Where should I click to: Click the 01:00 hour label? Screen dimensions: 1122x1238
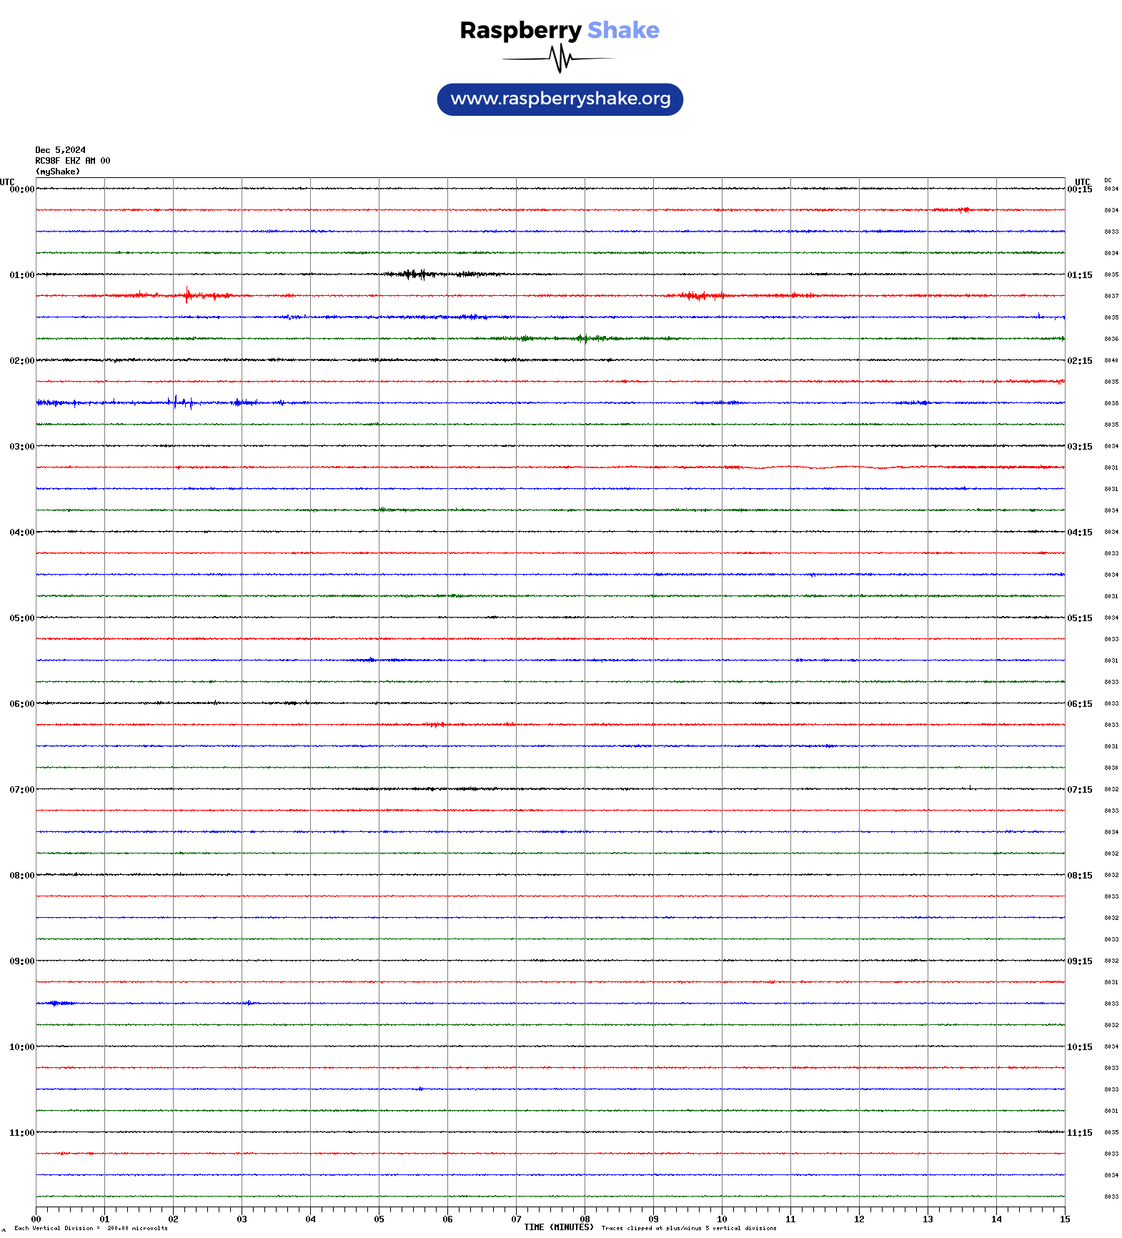click(x=22, y=275)
